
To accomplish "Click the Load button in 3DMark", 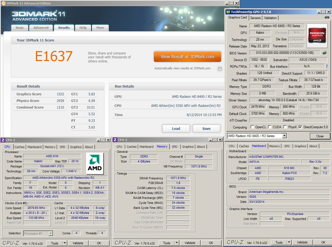I will (176, 128).
